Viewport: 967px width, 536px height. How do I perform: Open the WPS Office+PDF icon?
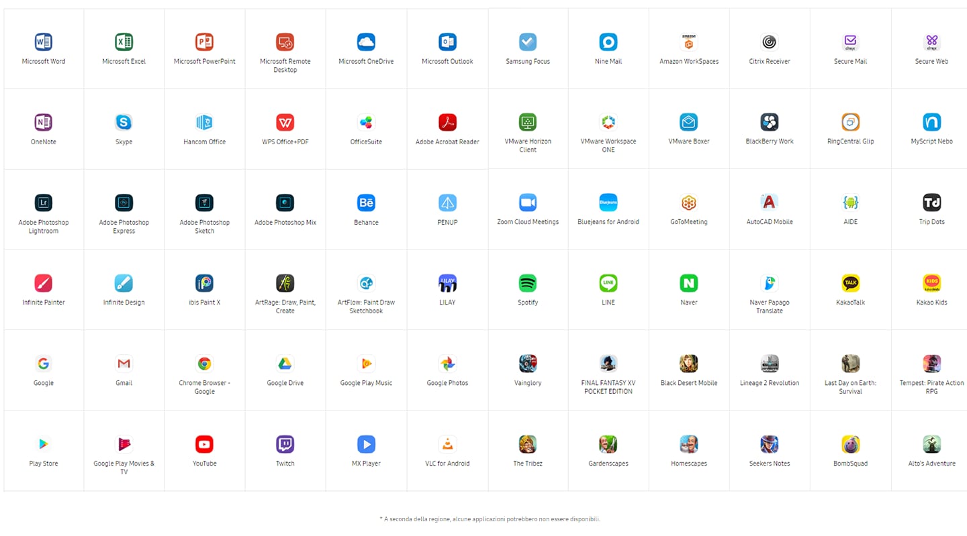(x=285, y=122)
